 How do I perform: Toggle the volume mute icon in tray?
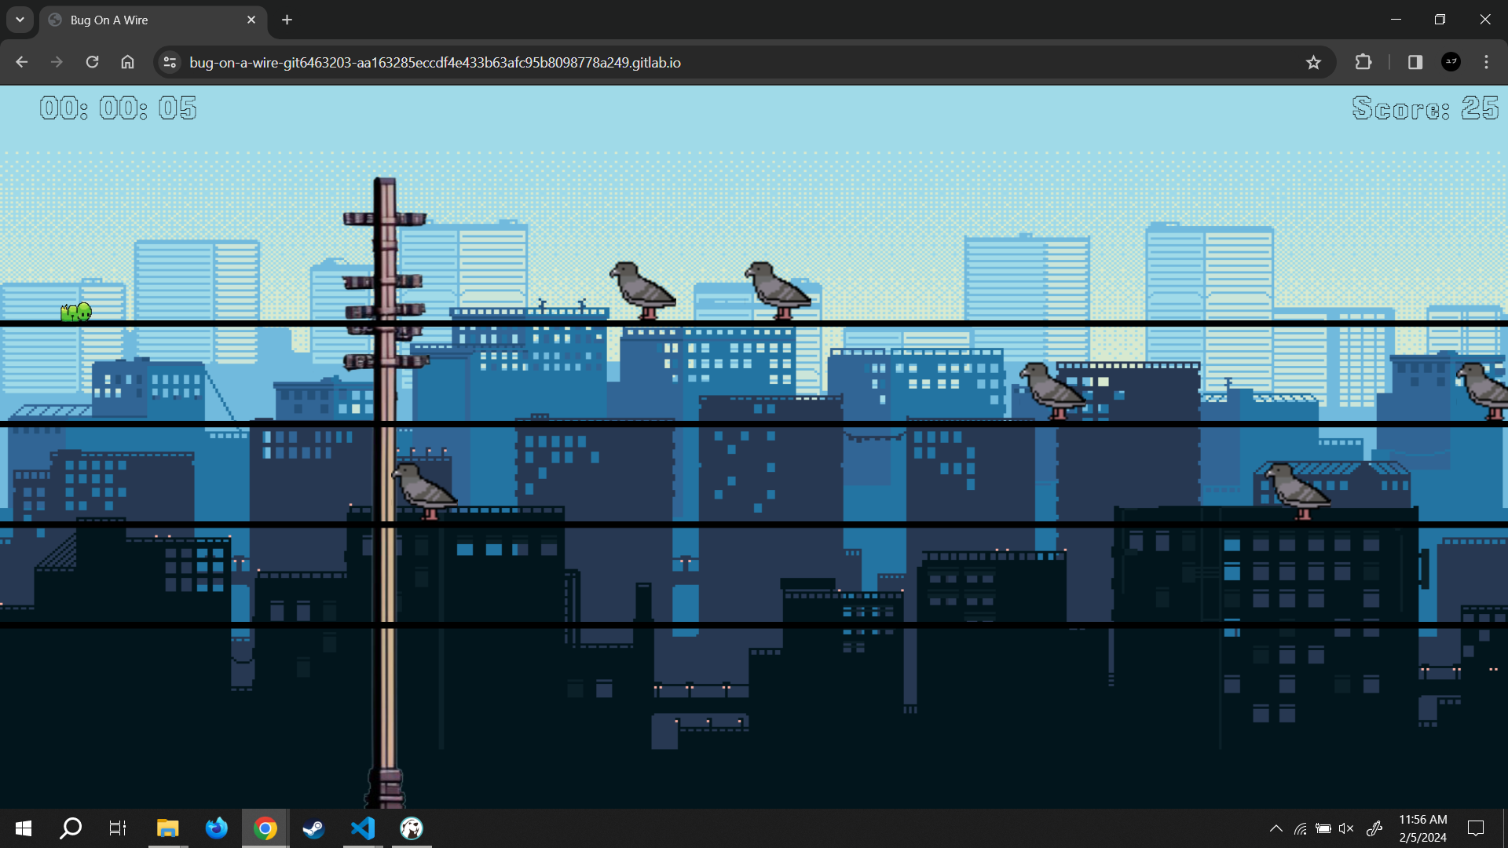1346,828
